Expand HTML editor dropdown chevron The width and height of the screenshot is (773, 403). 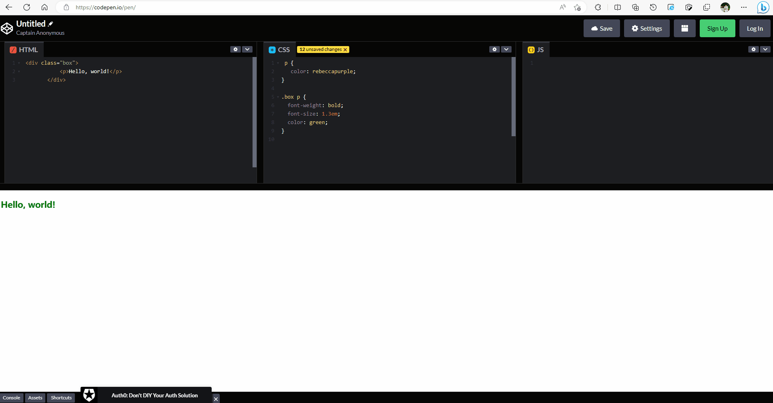coord(247,49)
